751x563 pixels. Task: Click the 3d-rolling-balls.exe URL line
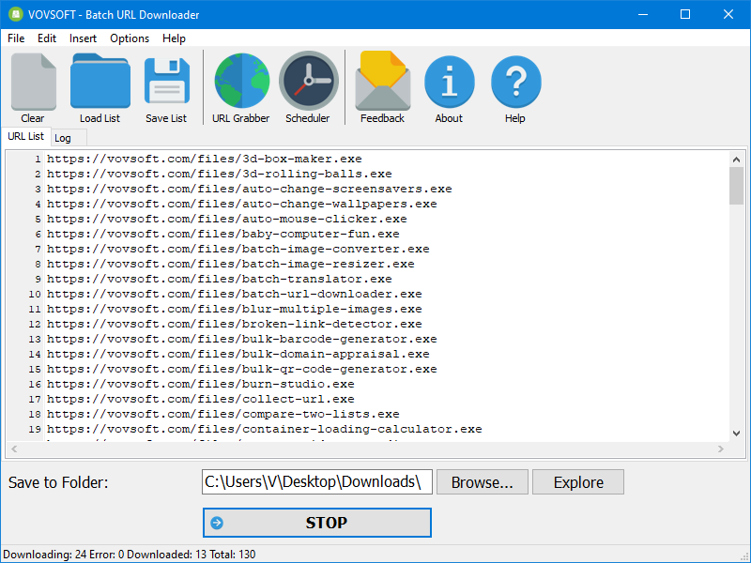pyautogui.click(x=220, y=174)
